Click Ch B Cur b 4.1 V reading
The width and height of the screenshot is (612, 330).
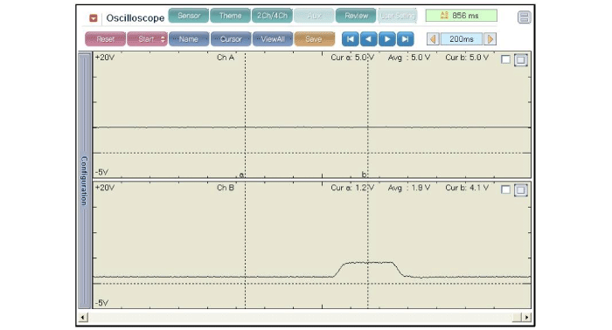pos(467,188)
